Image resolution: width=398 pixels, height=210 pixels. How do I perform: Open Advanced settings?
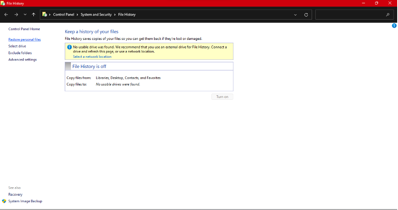tap(22, 59)
